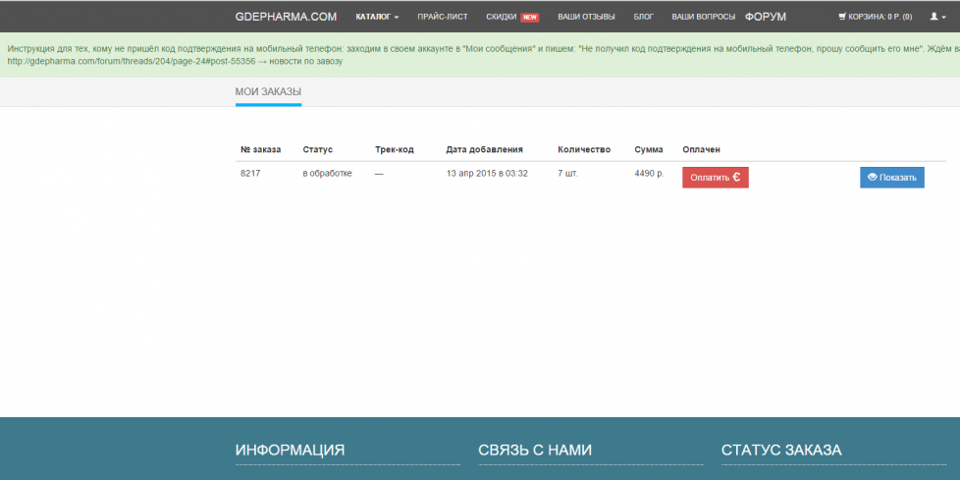Follow the gdepharma.com forum thread link

point(131,61)
